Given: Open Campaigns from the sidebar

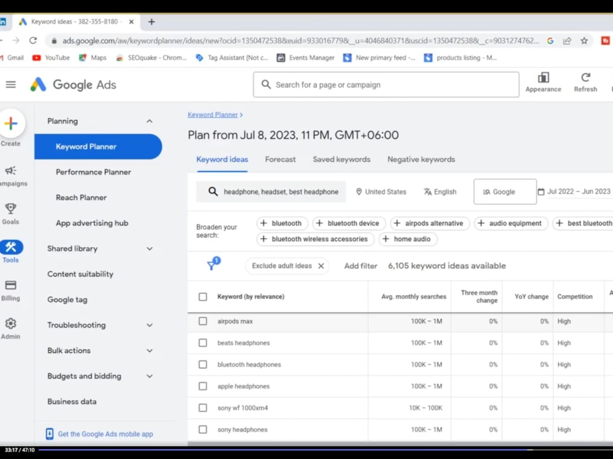Looking at the screenshot, I should 10,176.
